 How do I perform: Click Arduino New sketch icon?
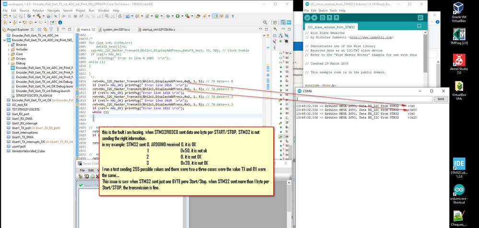tap(323, 18)
